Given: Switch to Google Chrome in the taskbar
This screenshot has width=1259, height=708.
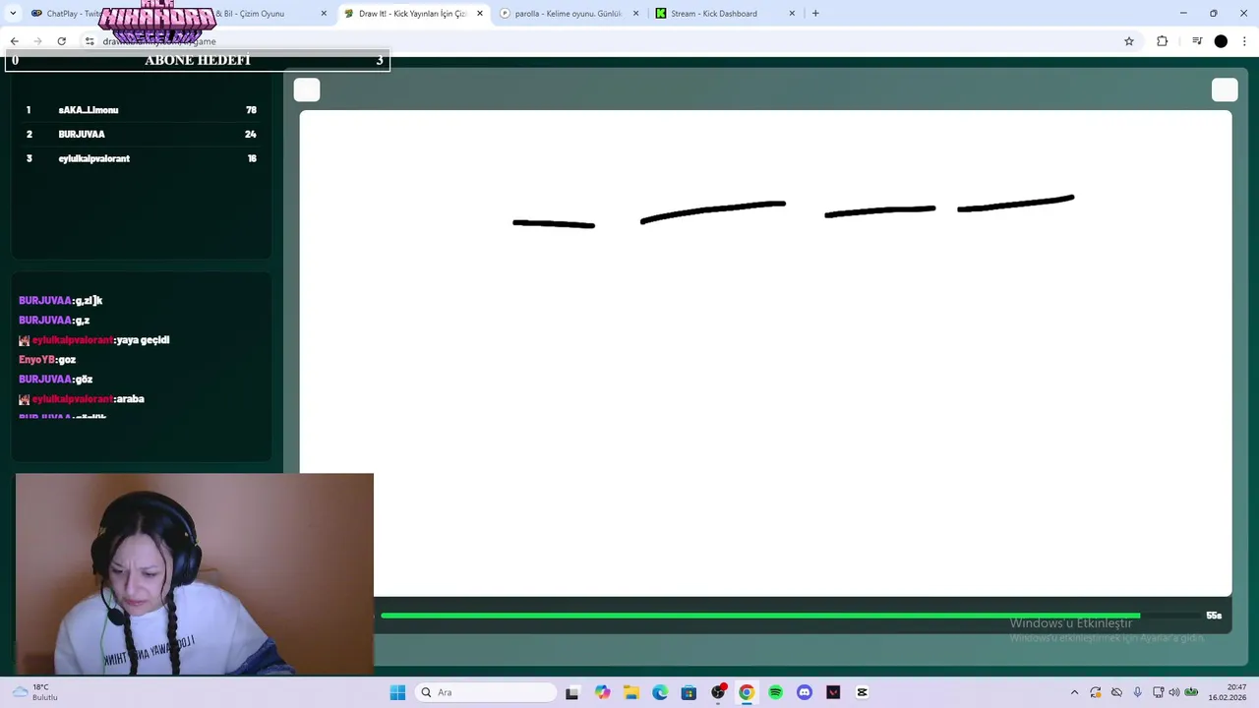Looking at the screenshot, I should pyautogui.click(x=747, y=692).
